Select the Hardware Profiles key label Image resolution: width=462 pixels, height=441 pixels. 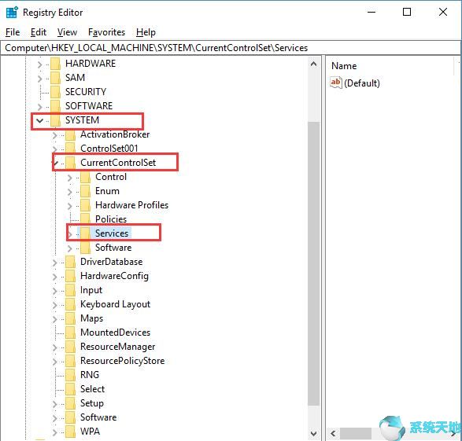(x=131, y=204)
